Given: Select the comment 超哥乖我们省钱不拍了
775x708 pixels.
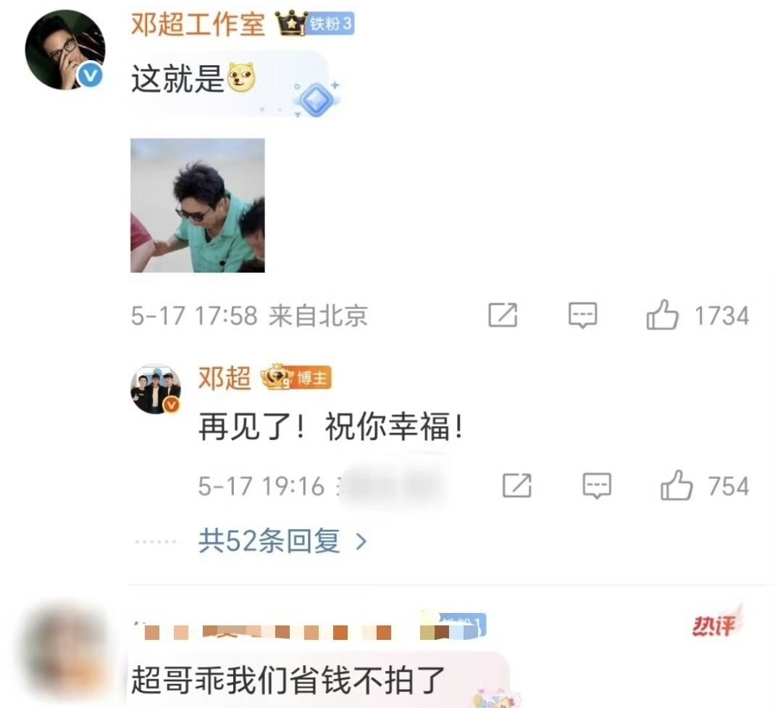Looking at the screenshot, I should [288, 680].
